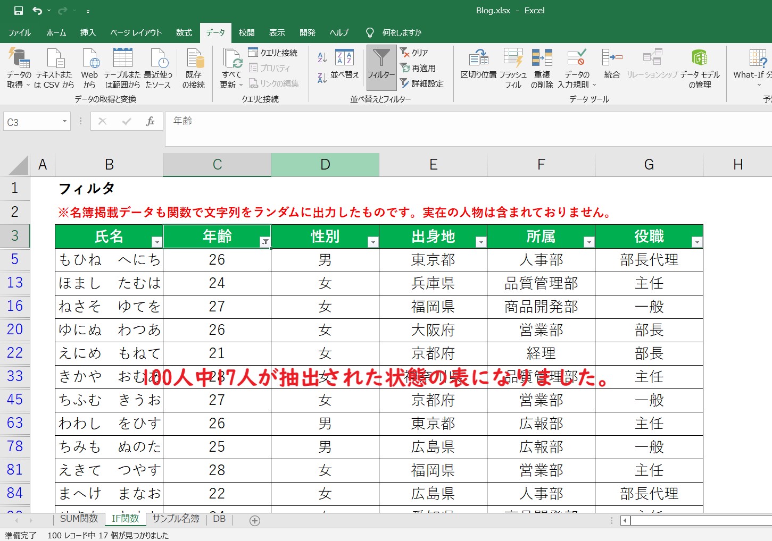Open the 年齢 column filter dropdown

pos(265,242)
